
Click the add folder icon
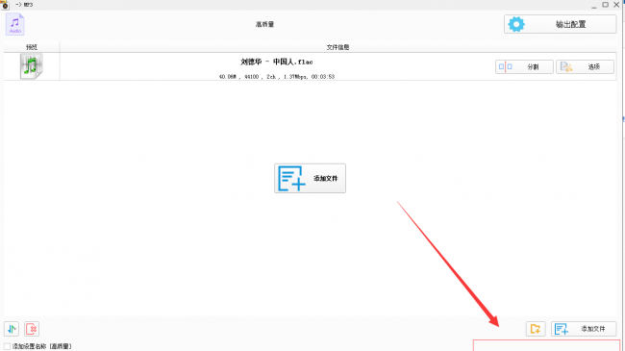[536, 329]
